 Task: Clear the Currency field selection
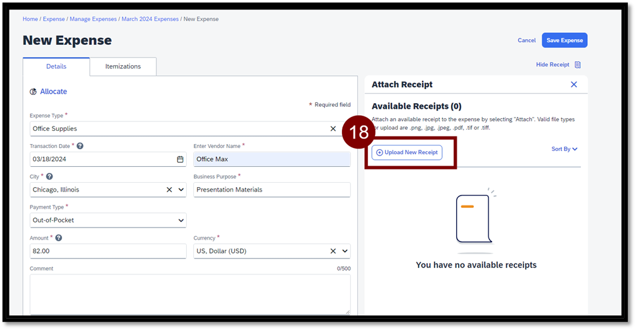[x=333, y=251]
